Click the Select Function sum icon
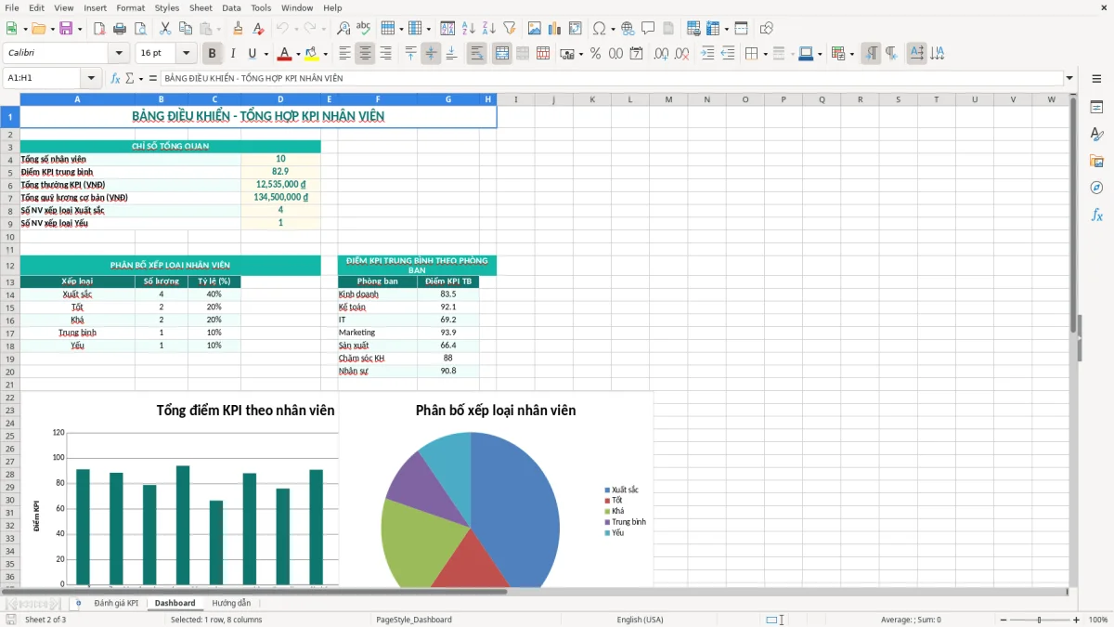 (x=129, y=78)
